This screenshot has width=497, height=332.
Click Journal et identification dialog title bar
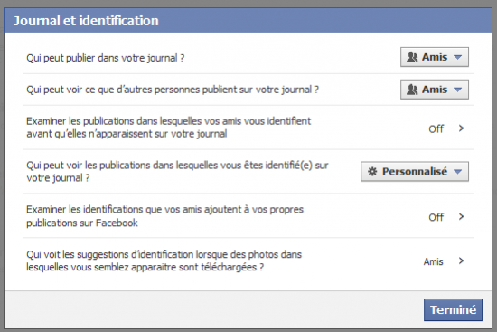click(248, 20)
